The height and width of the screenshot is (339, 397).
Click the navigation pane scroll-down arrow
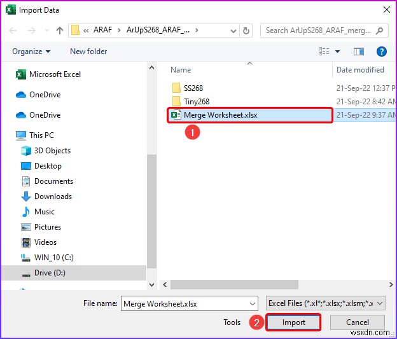[x=151, y=284]
